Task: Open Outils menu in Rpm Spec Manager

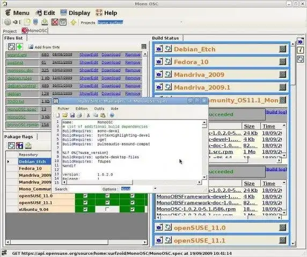Action: pyautogui.click(x=99, y=108)
